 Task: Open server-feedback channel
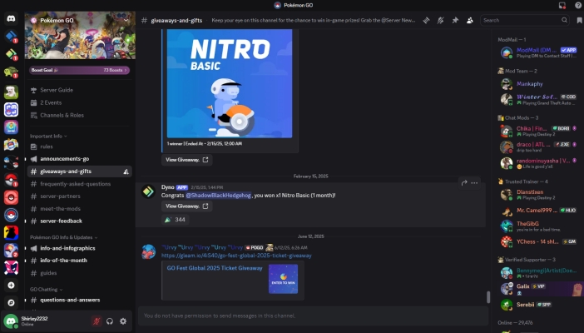pos(79,221)
